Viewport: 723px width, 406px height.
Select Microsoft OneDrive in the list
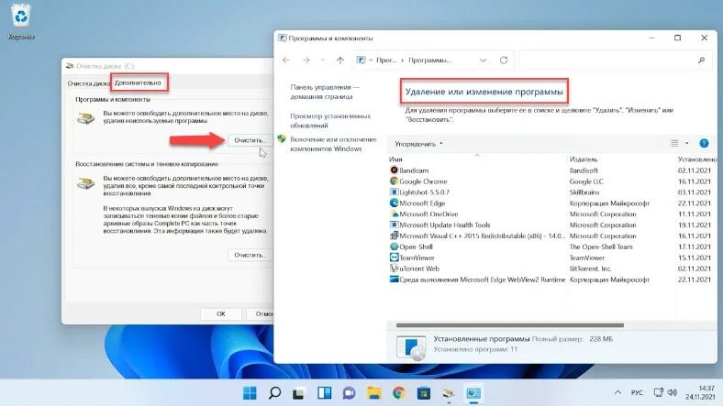tap(428, 214)
